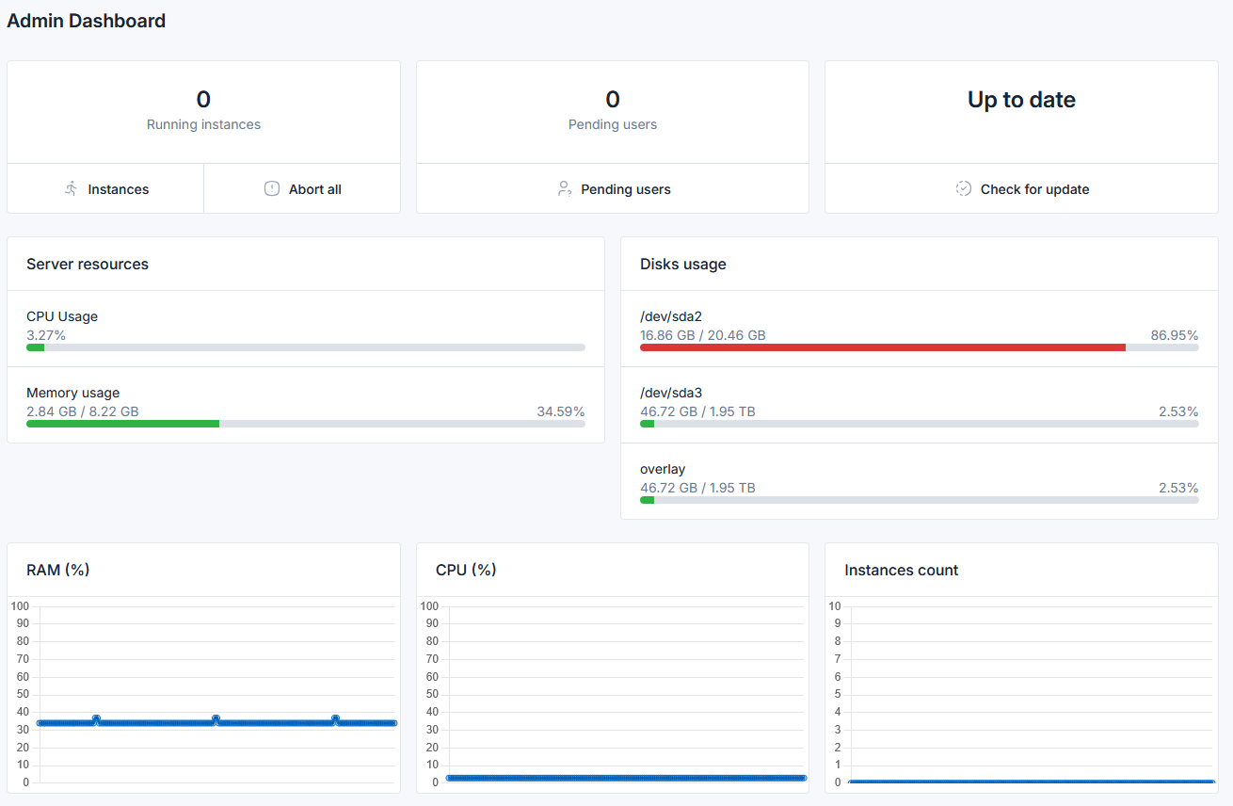Click the /dev/sda3 disk usage bar
The image size is (1233, 806).
(919, 424)
